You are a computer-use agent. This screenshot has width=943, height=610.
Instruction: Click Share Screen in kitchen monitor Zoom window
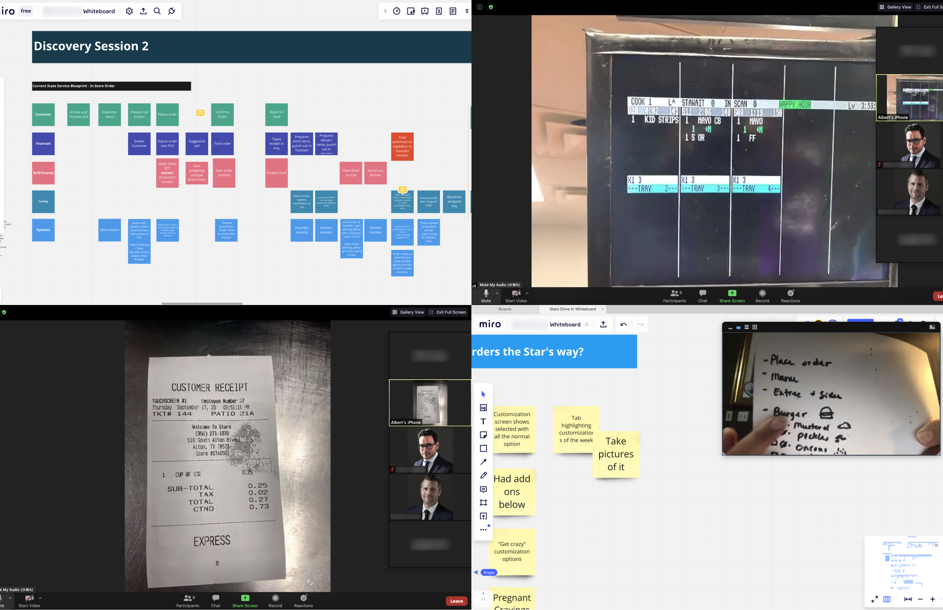pos(732,296)
